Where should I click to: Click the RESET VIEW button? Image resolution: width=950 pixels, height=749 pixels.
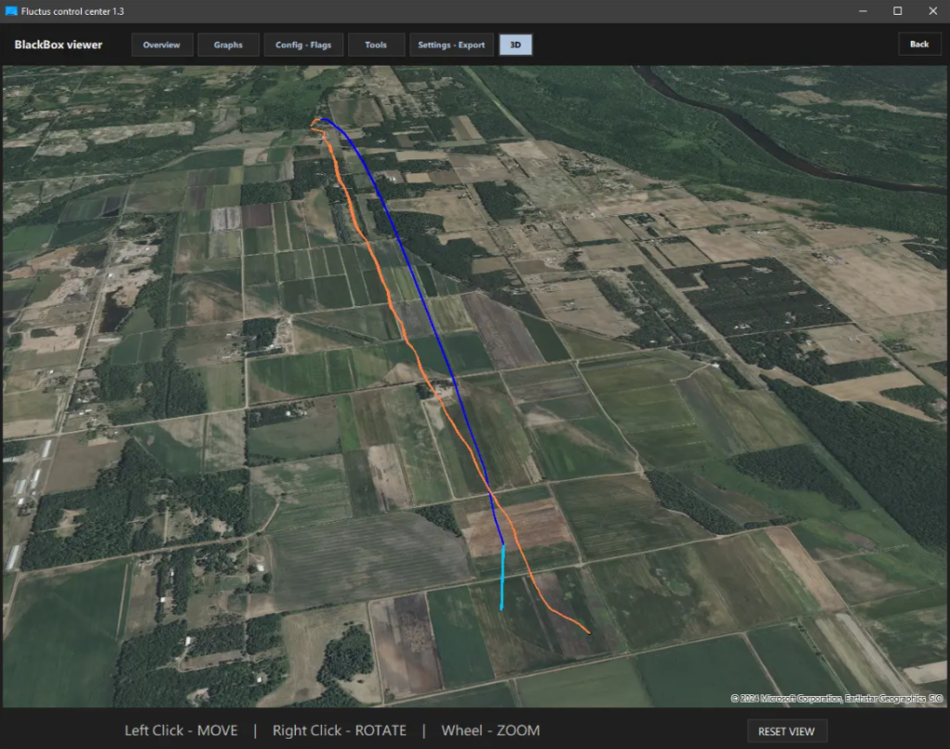[786, 731]
